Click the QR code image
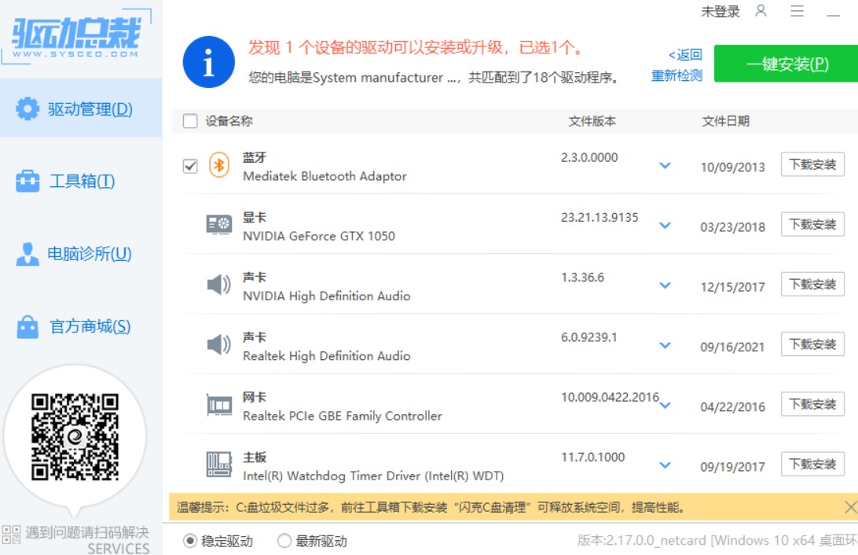Screen dimensions: 858x555 point(75,437)
